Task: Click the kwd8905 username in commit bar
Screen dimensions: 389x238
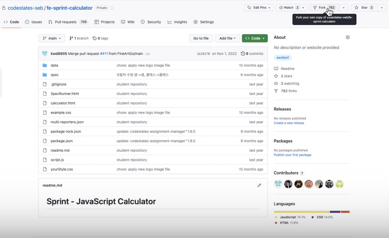Action: click(59, 53)
